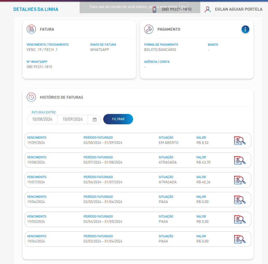Click billing period 02/03/2024 - 01/04/2024

click(103, 241)
